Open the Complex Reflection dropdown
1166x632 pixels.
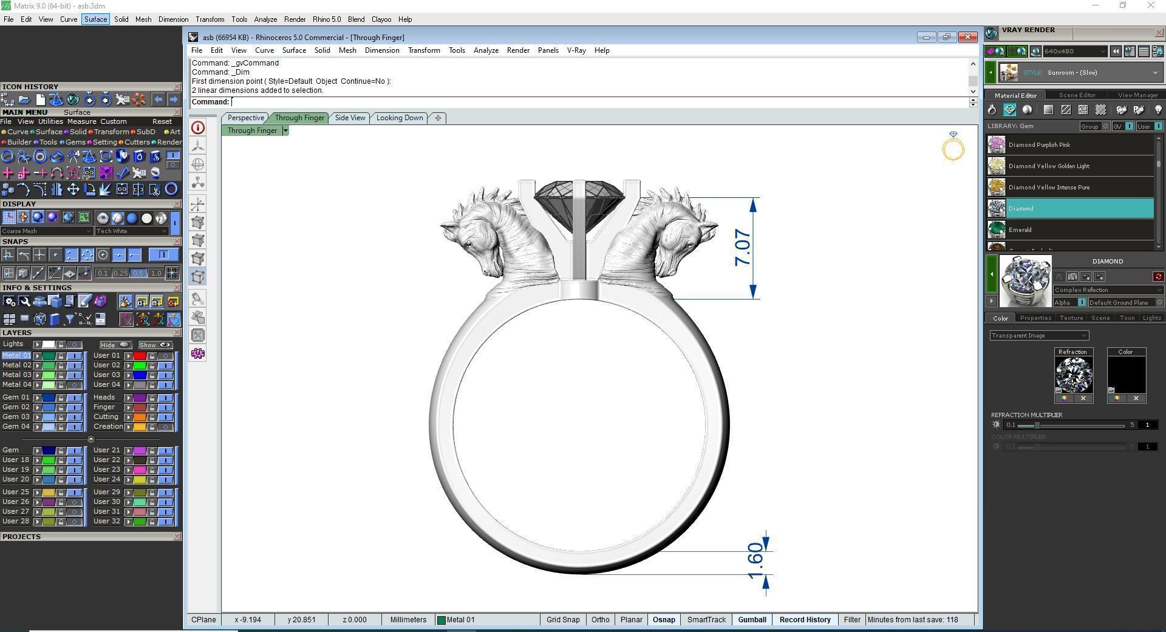1108,290
